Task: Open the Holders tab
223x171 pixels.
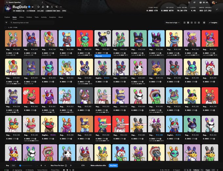Action: click(x=29, y=17)
